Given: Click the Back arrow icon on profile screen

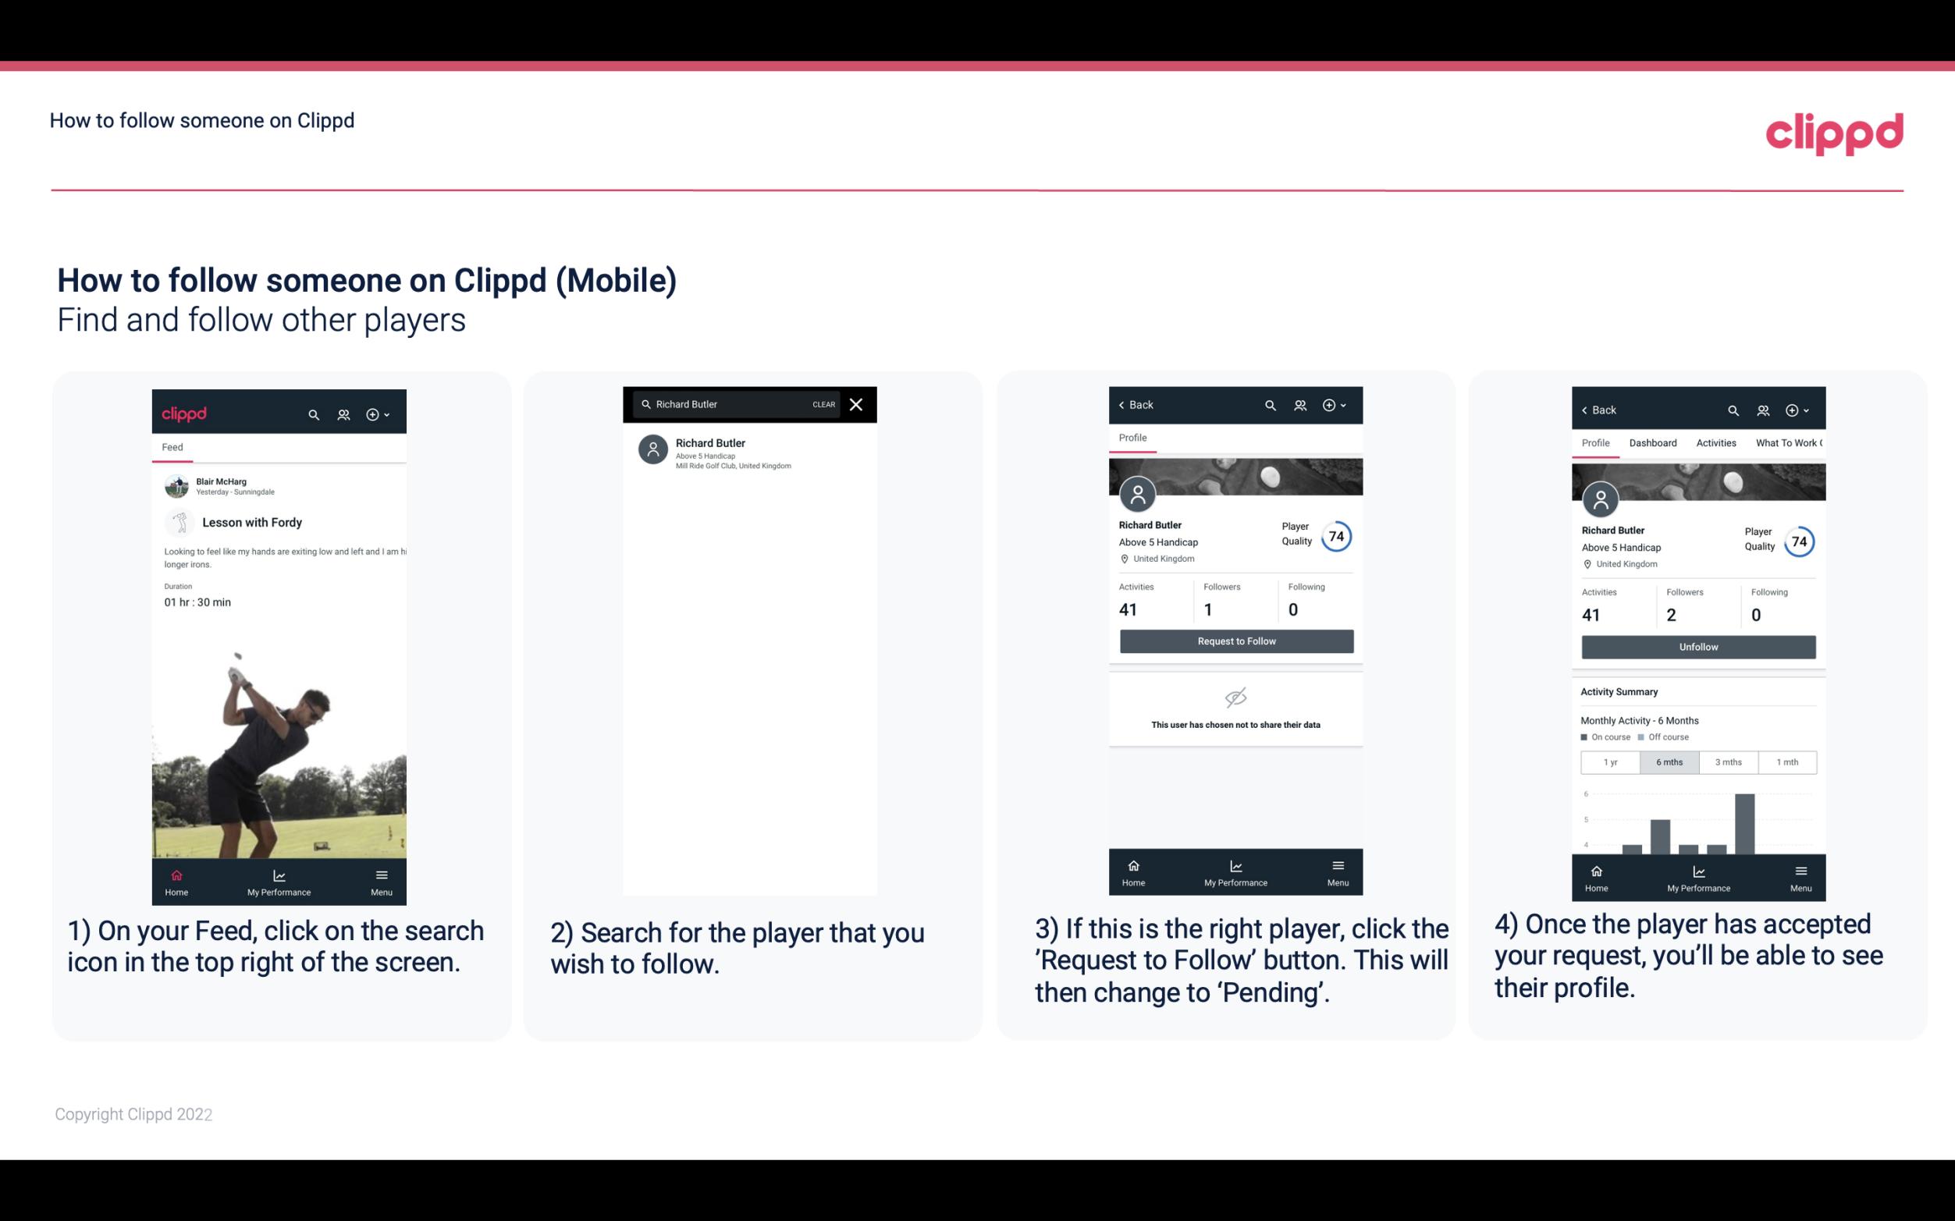Looking at the screenshot, I should (1127, 405).
